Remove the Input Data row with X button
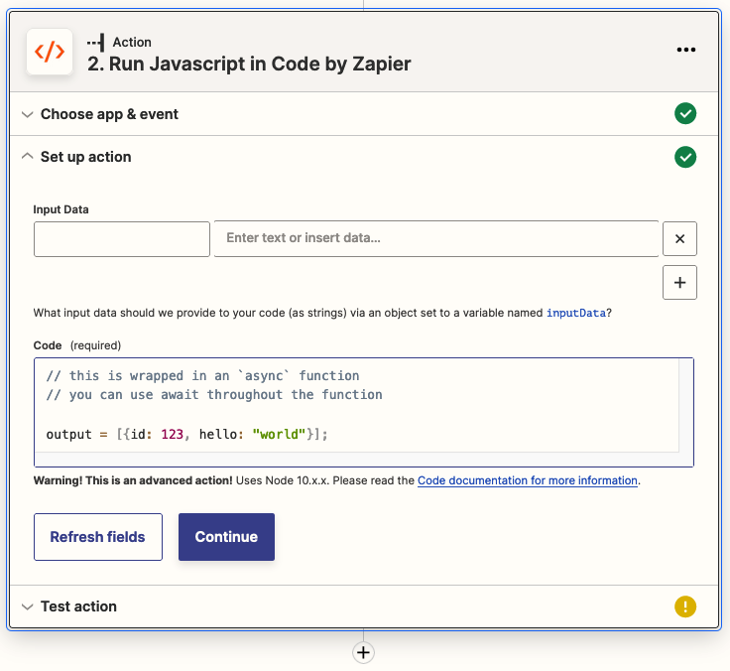Viewport: 730px width, 671px height. click(x=679, y=239)
